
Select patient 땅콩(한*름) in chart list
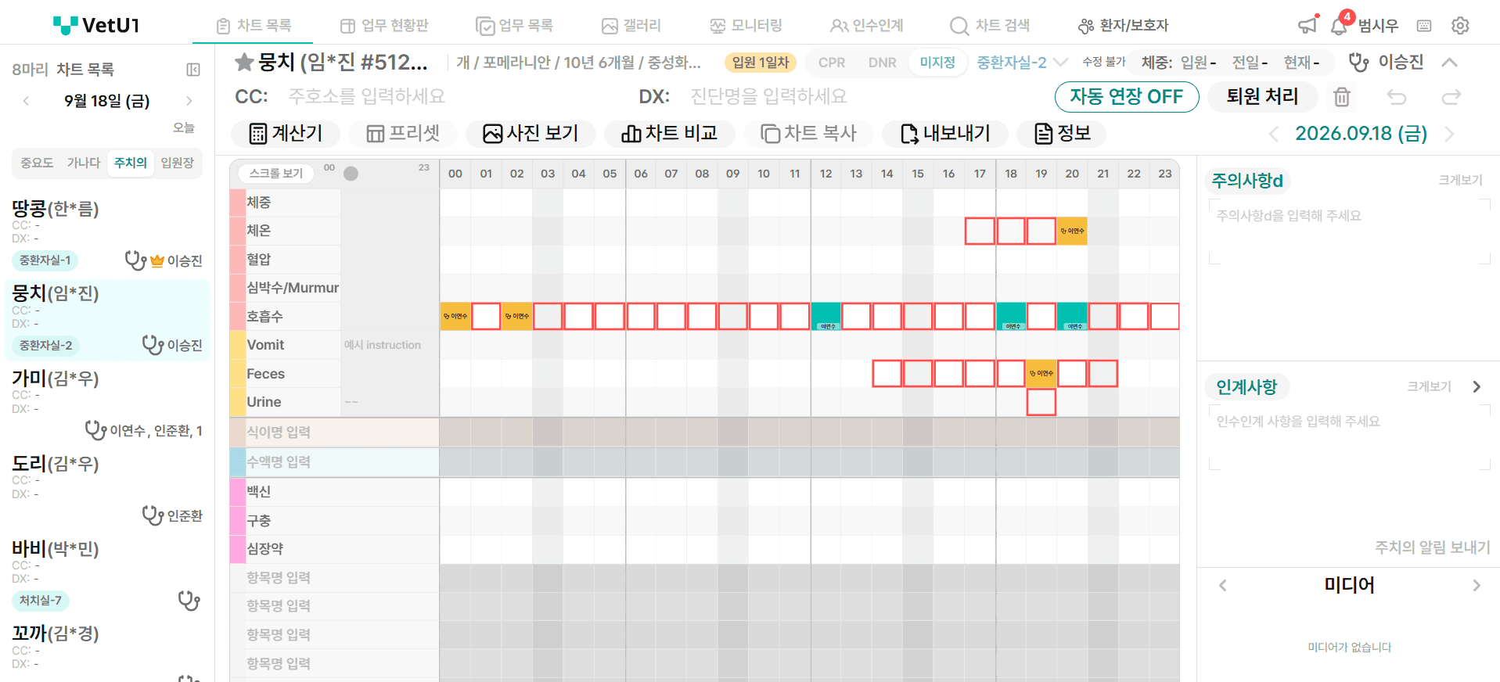pyautogui.click(x=107, y=234)
